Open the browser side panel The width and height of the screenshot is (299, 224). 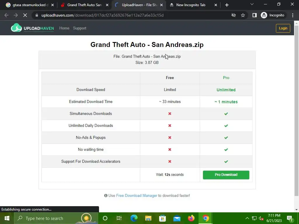254,15
